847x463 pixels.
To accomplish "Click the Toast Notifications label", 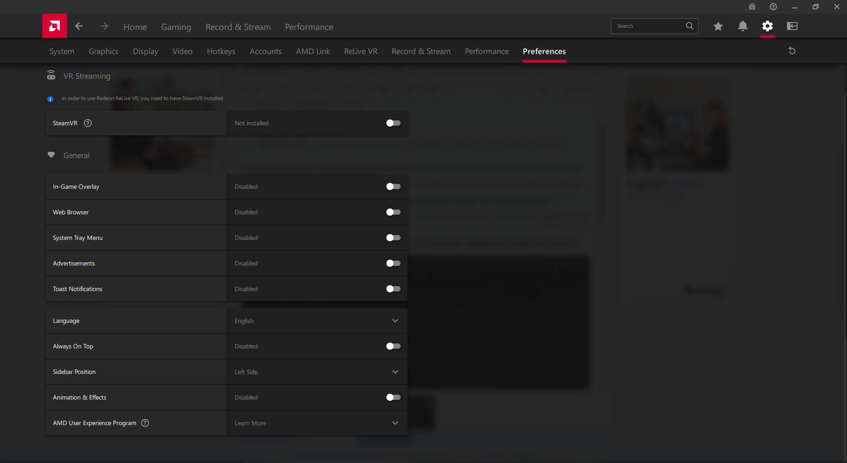I will (78, 289).
